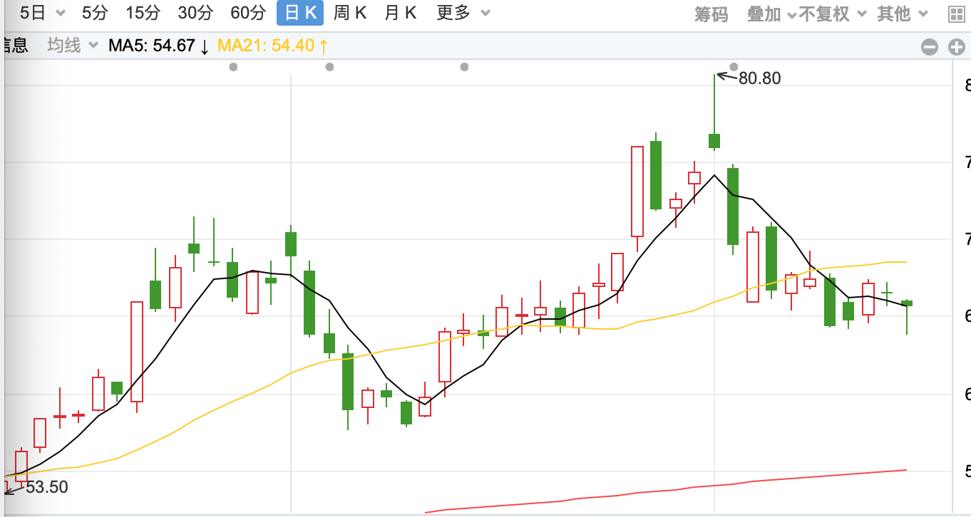Image resolution: width=971 pixels, height=517 pixels.
Task: Click the 80.80 high price marker
Action: point(759,78)
